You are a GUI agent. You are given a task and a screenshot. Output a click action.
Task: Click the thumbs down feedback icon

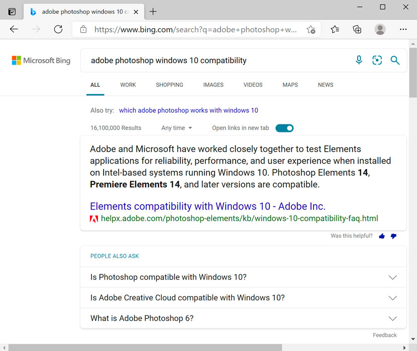tap(393, 236)
